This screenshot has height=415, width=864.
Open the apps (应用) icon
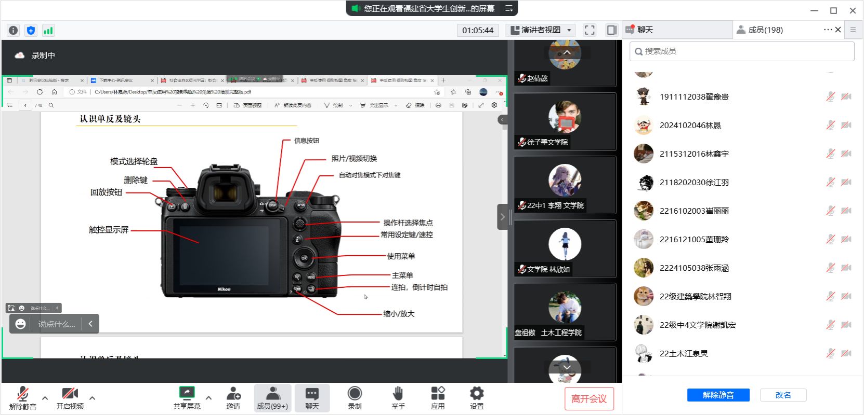tap(438, 398)
